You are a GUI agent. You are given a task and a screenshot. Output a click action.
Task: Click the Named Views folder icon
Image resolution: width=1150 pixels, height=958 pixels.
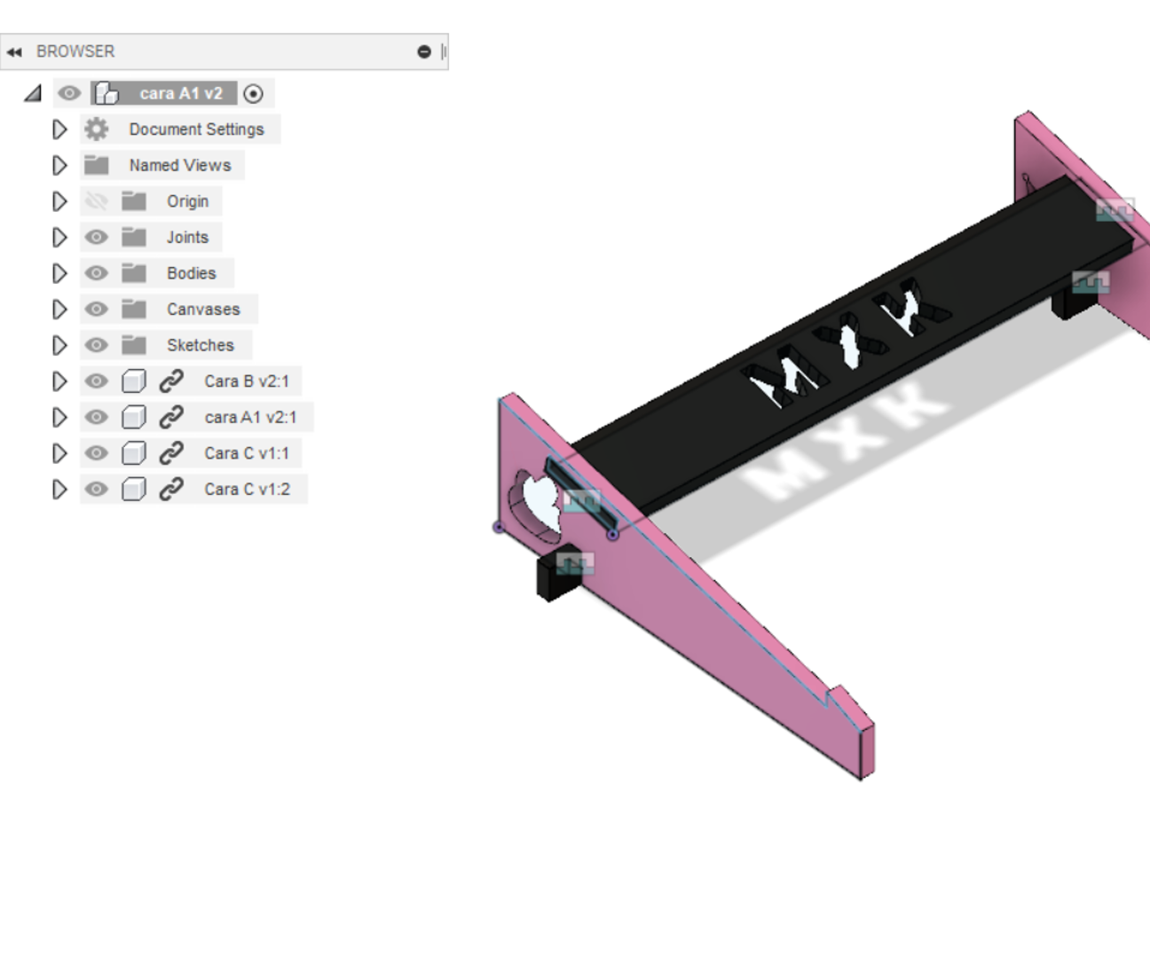97,166
